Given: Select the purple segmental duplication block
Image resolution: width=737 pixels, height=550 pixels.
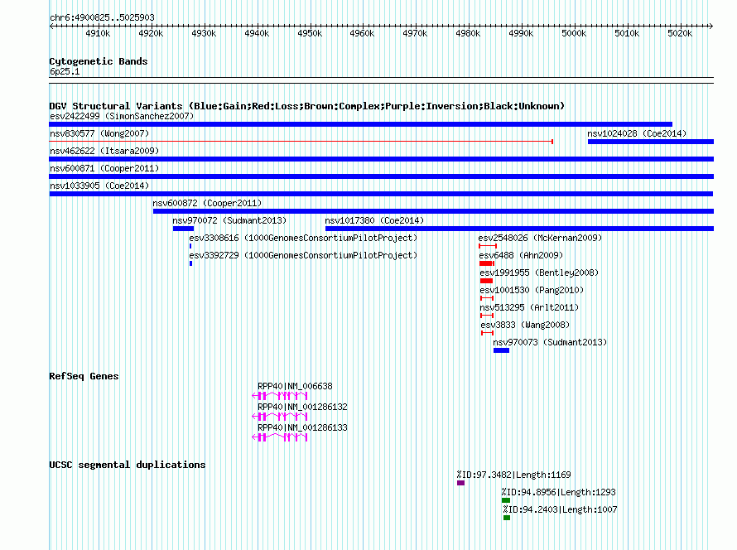Looking at the screenshot, I should pos(460,483).
